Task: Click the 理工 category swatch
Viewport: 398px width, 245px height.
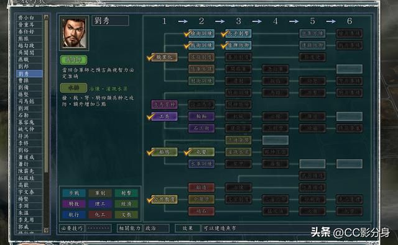Action: [x=100, y=203]
